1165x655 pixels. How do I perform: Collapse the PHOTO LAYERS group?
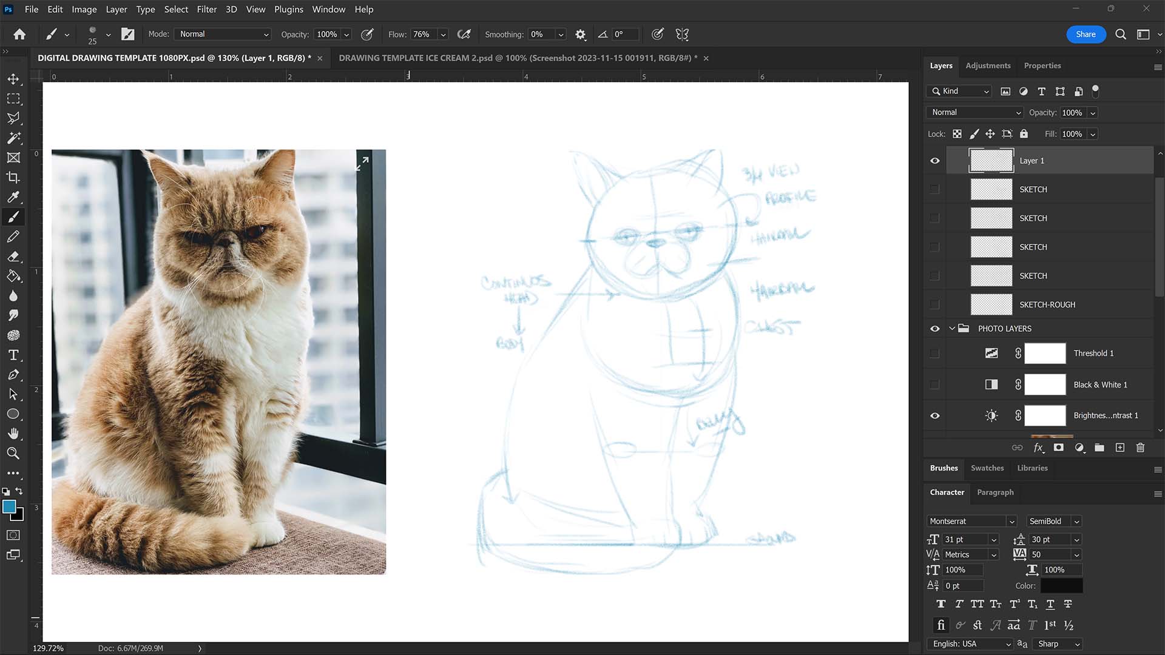(x=952, y=329)
